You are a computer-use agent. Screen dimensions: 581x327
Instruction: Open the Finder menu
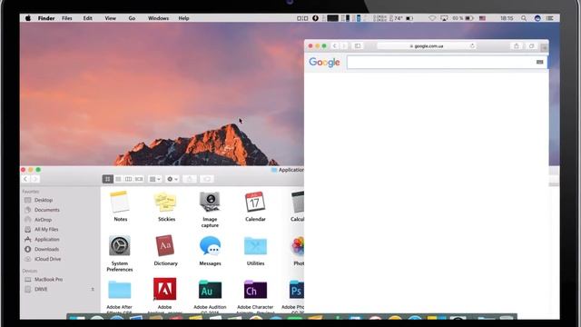[46, 18]
